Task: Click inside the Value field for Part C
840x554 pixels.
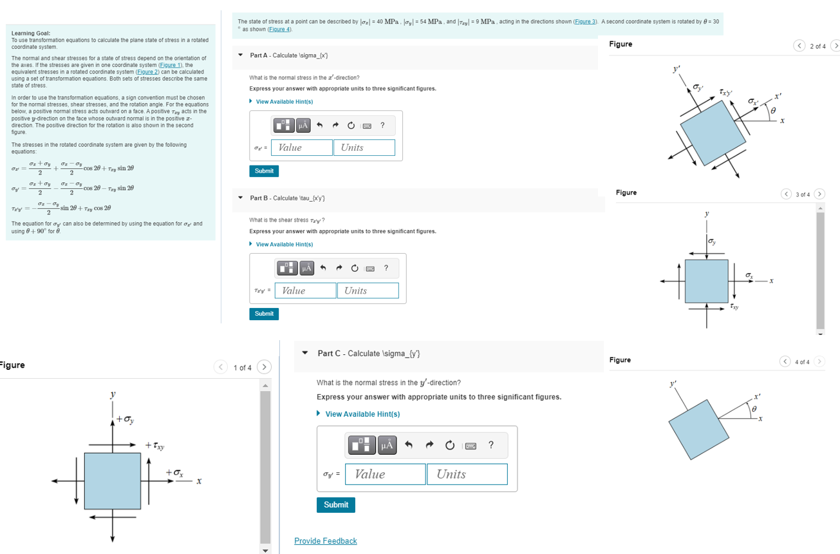Action: (x=384, y=474)
